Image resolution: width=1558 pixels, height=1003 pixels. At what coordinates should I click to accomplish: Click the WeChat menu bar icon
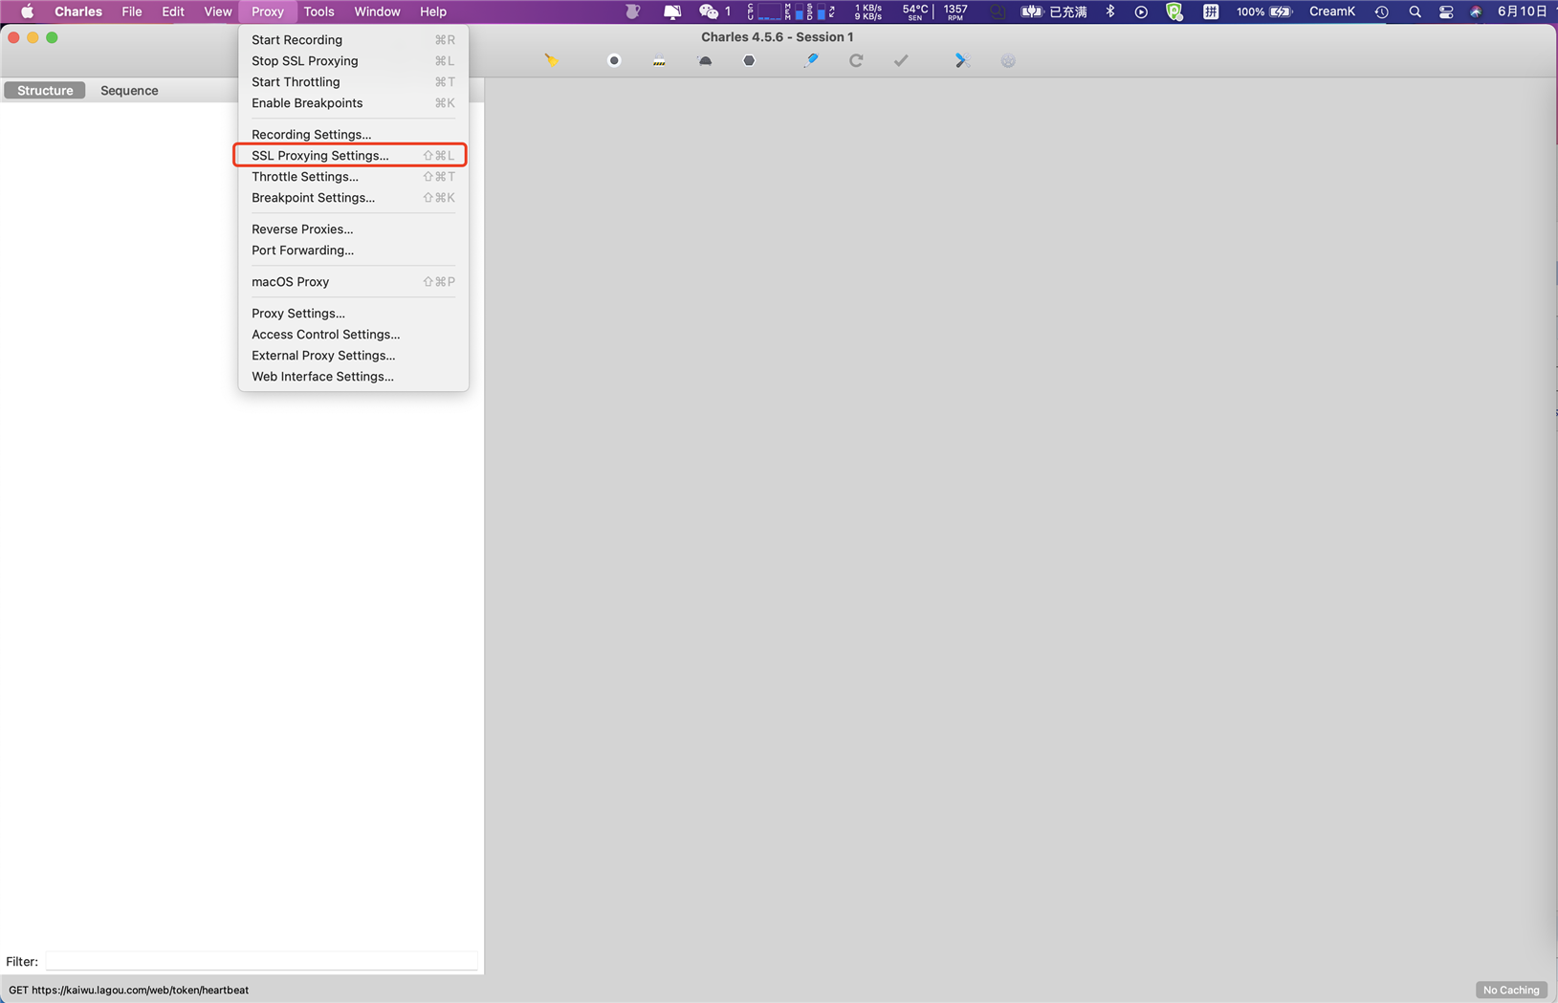point(709,11)
